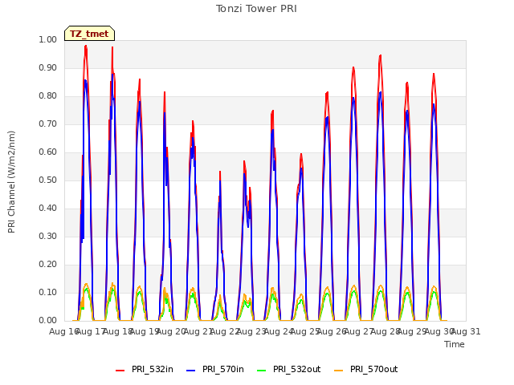514x385 pixels.
Task: Click the 0.90 y-axis tick value
Action: pyautogui.click(x=48, y=67)
